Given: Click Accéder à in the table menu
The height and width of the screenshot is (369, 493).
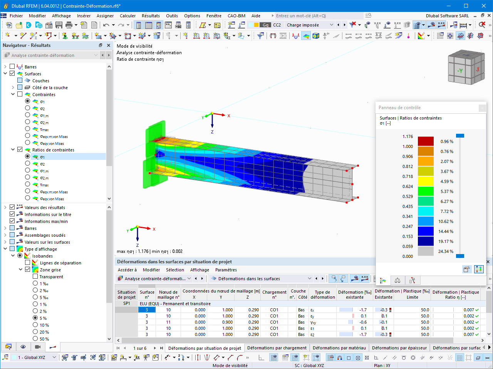Looking at the screenshot, I should click(x=127, y=270).
